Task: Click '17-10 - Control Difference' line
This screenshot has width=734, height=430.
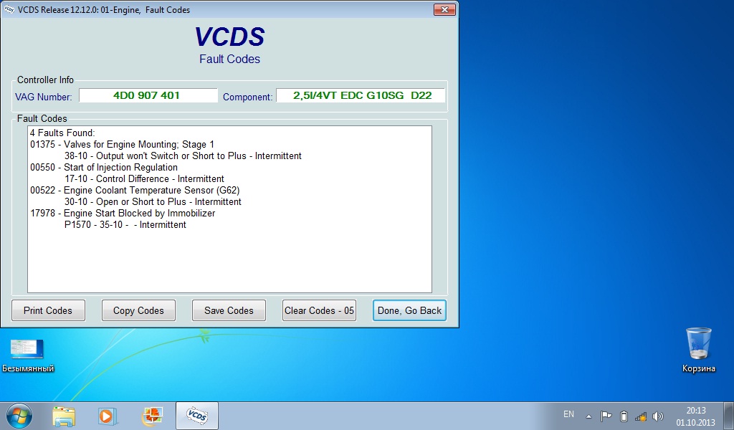Action: (x=144, y=178)
